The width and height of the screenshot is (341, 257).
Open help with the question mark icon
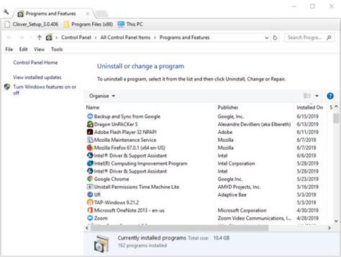point(330,96)
